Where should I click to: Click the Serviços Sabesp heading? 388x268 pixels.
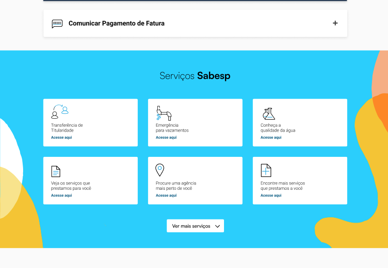pyautogui.click(x=195, y=76)
